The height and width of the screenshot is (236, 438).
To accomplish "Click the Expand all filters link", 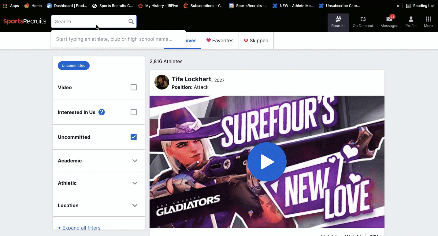I will click(79, 228).
